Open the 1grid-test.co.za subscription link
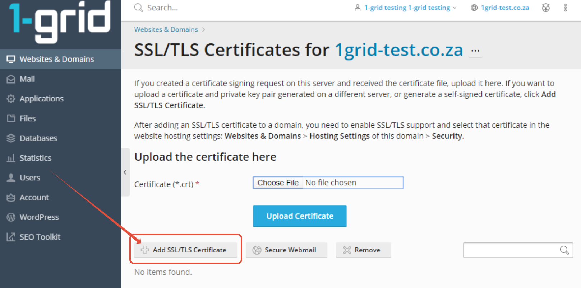Image resolution: width=581 pixels, height=288 pixels. point(505,8)
